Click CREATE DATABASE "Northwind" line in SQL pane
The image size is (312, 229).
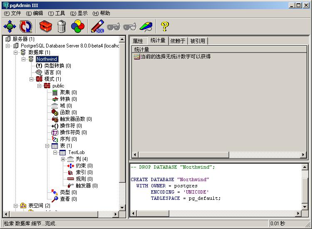(x=170, y=179)
